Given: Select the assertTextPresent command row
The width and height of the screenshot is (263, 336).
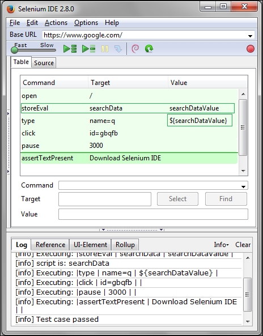Looking at the screenshot, I should pyautogui.click(x=129, y=158).
